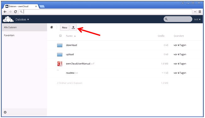Go back with browser back arrow
The image size is (205, 118).
(5, 12)
